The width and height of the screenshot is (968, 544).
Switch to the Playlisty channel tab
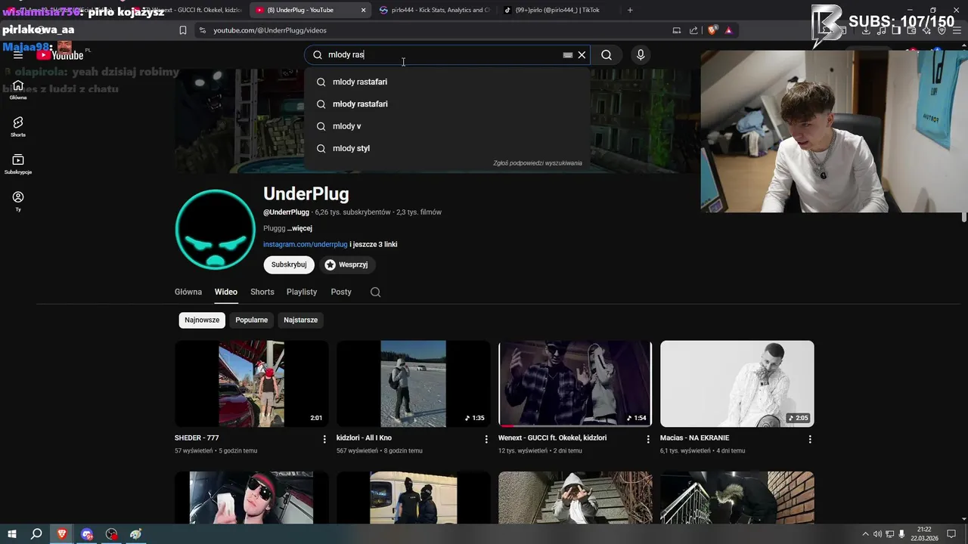(302, 292)
